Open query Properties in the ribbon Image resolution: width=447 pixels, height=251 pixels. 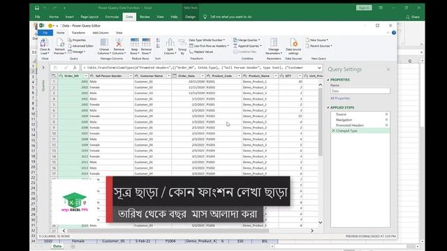click(x=77, y=40)
